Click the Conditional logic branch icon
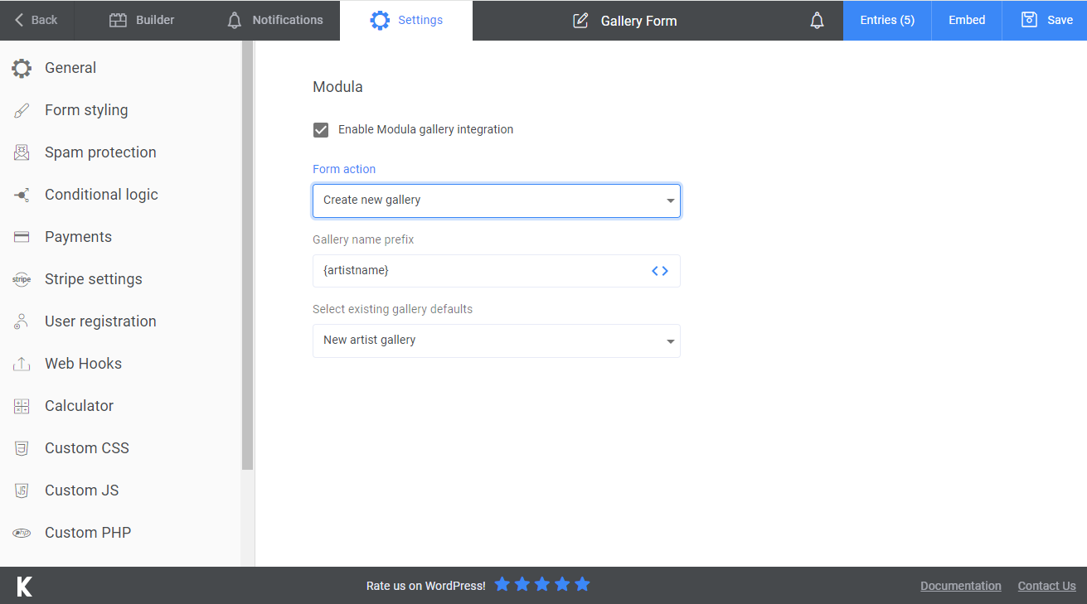Screen dimensions: 1087x604 coord(22,195)
